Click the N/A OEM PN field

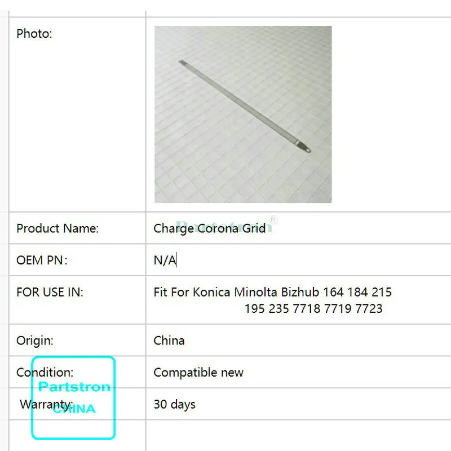pos(298,260)
